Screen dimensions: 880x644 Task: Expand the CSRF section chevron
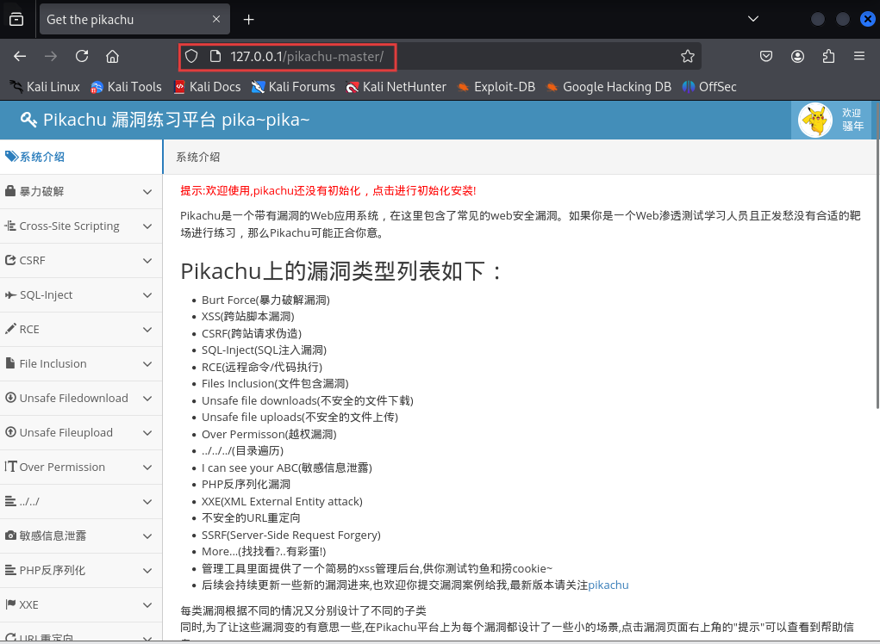(147, 261)
